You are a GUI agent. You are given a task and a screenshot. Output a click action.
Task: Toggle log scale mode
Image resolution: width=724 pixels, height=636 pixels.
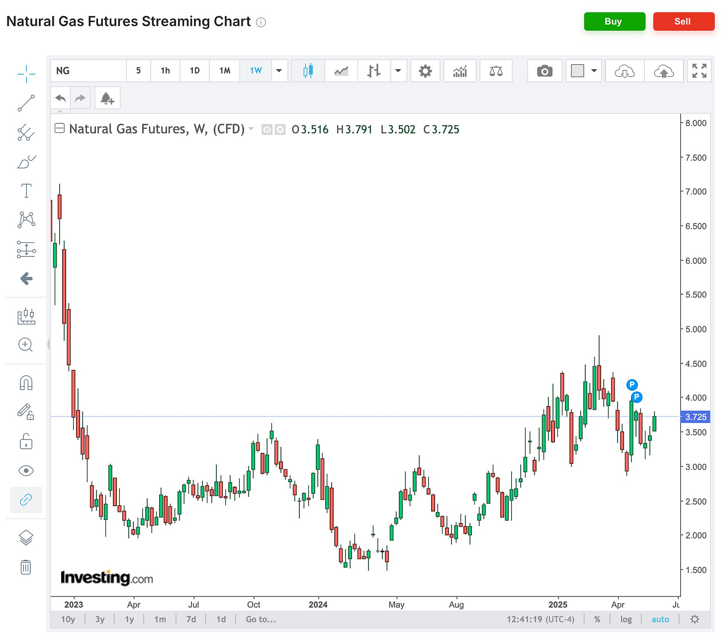tap(626, 619)
